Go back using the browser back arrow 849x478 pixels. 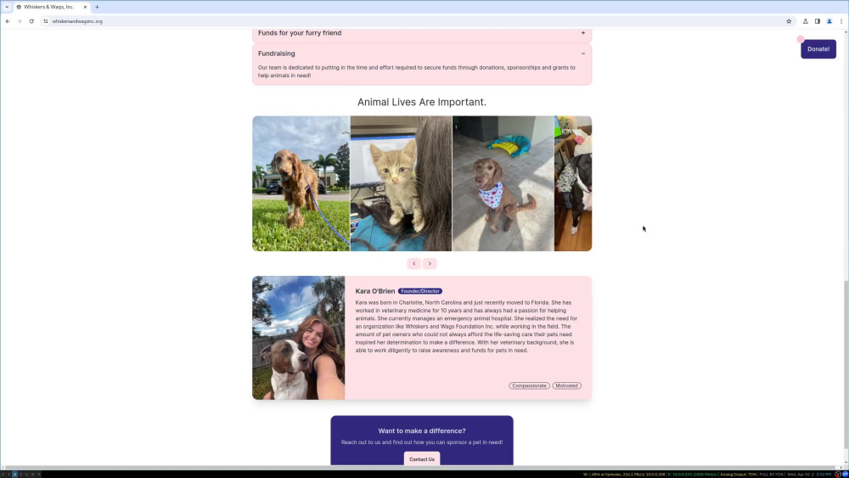point(8,21)
